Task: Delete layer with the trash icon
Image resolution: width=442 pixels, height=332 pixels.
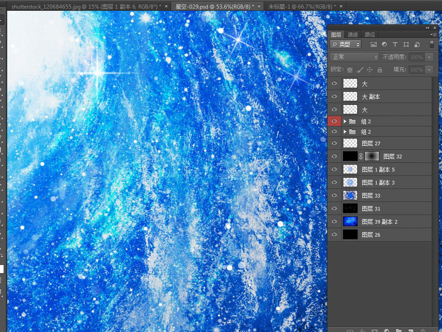Action: [423, 331]
